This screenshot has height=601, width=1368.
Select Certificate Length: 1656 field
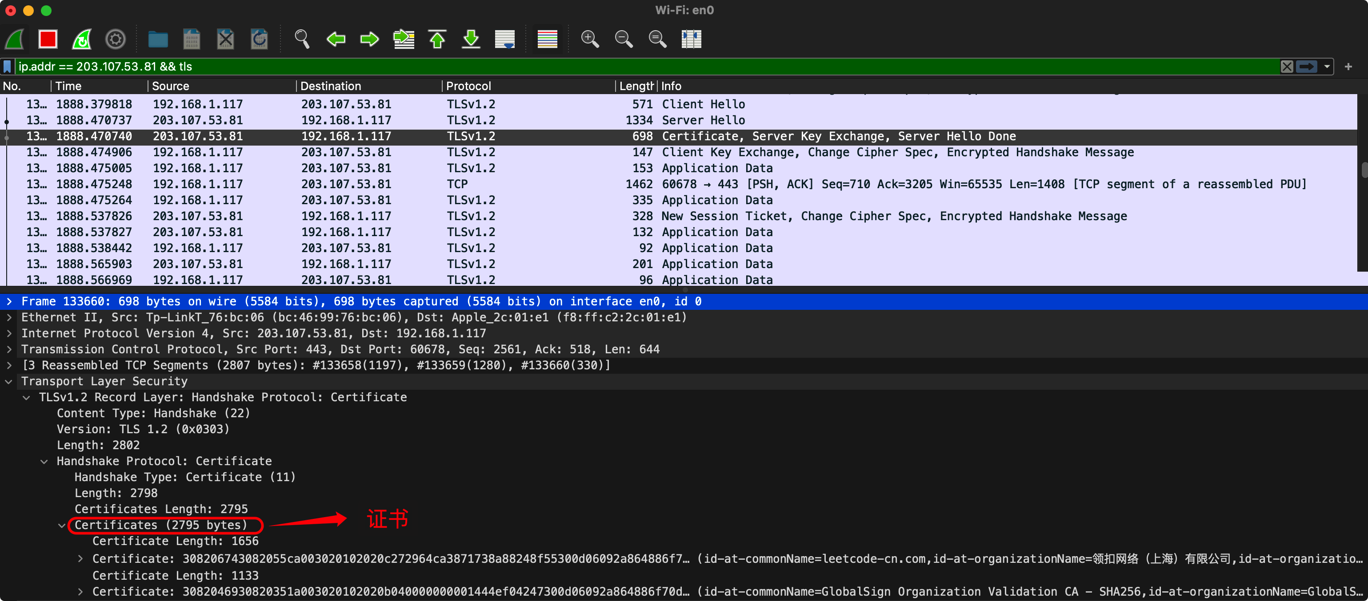pyautogui.click(x=175, y=541)
